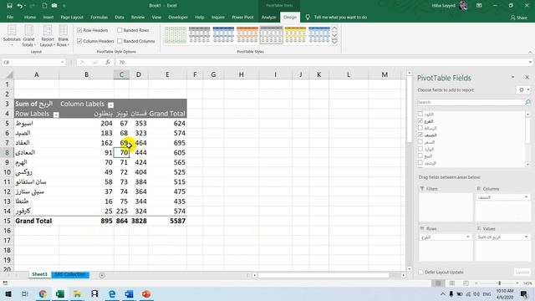The image size is (535, 301).
Task: Open File Explorer from the taskbar
Action: (77, 293)
